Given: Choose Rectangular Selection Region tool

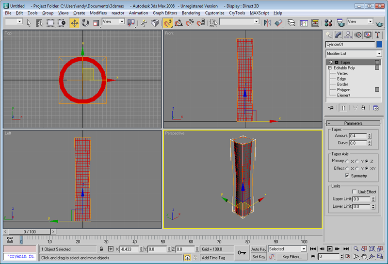Looking at the screenshot, I should click(50, 23).
